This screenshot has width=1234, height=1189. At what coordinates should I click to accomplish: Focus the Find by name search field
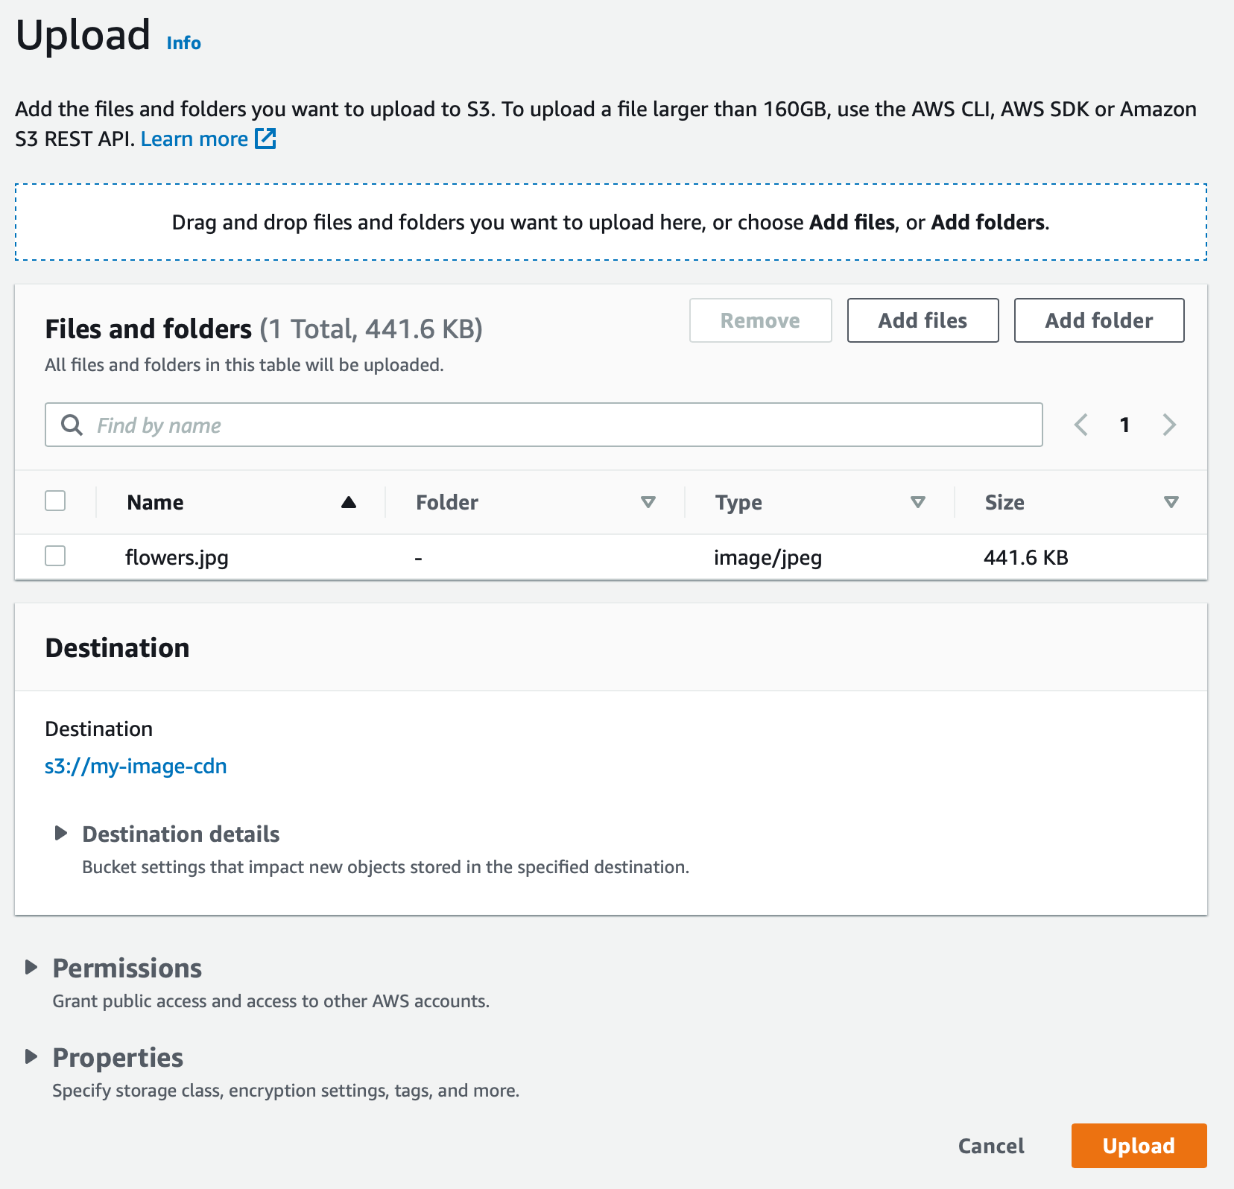544,425
